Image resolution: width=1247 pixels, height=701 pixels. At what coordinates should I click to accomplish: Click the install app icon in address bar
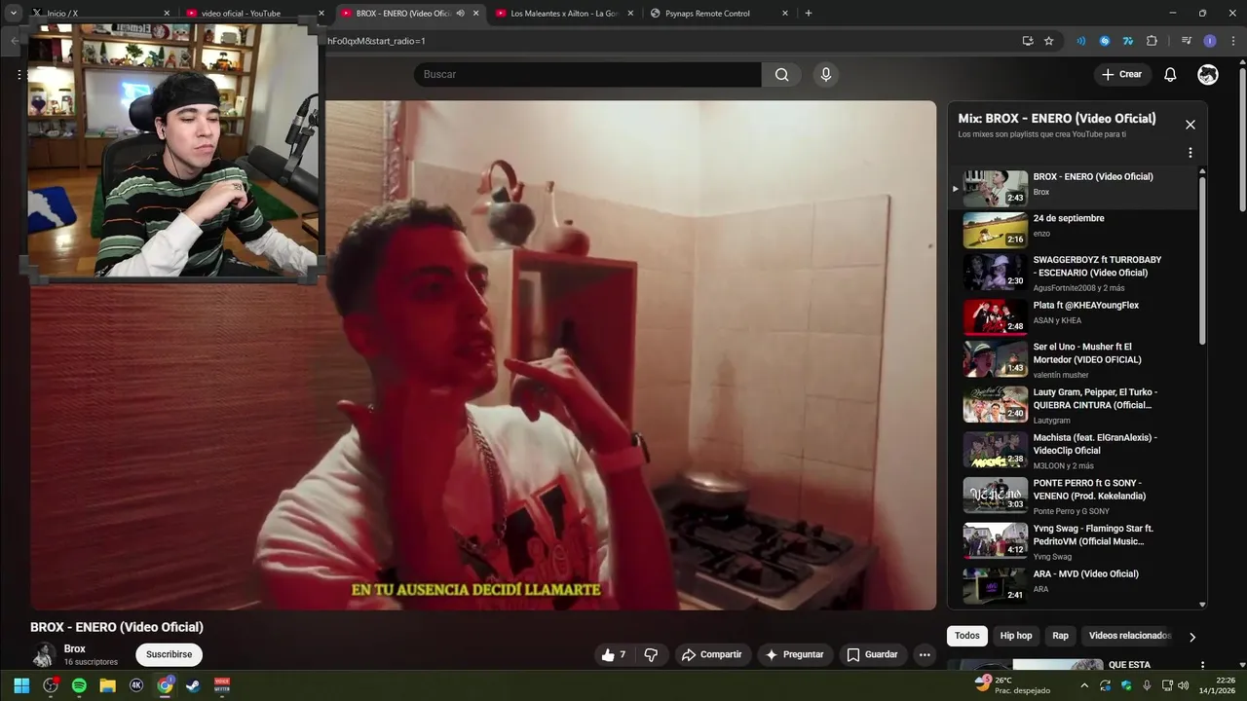click(1028, 41)
